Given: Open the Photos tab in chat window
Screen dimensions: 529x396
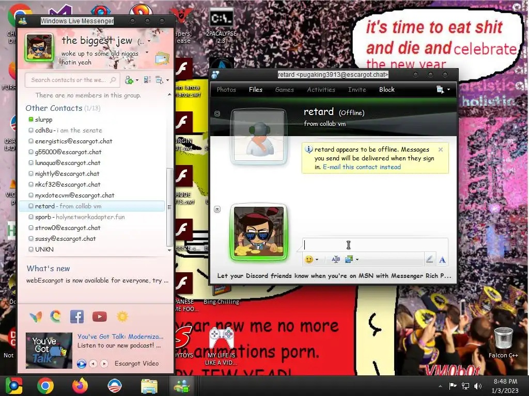Looking at the screenshot, I should [x=226, y=90].
